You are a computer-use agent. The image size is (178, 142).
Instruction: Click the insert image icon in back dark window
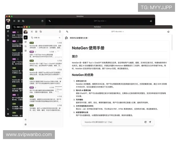[x=19, y=21]
